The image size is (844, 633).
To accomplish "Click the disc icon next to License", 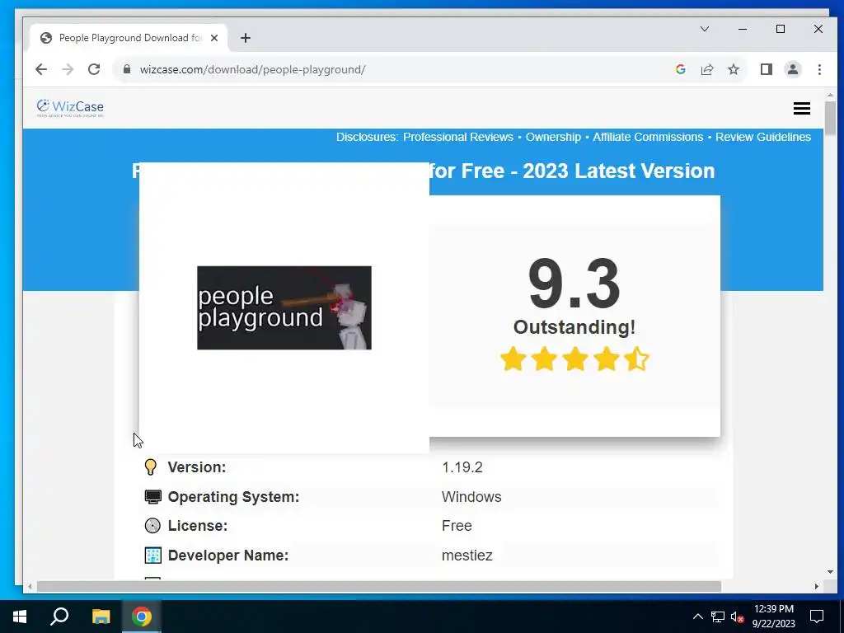I will (x=152, y=526).
